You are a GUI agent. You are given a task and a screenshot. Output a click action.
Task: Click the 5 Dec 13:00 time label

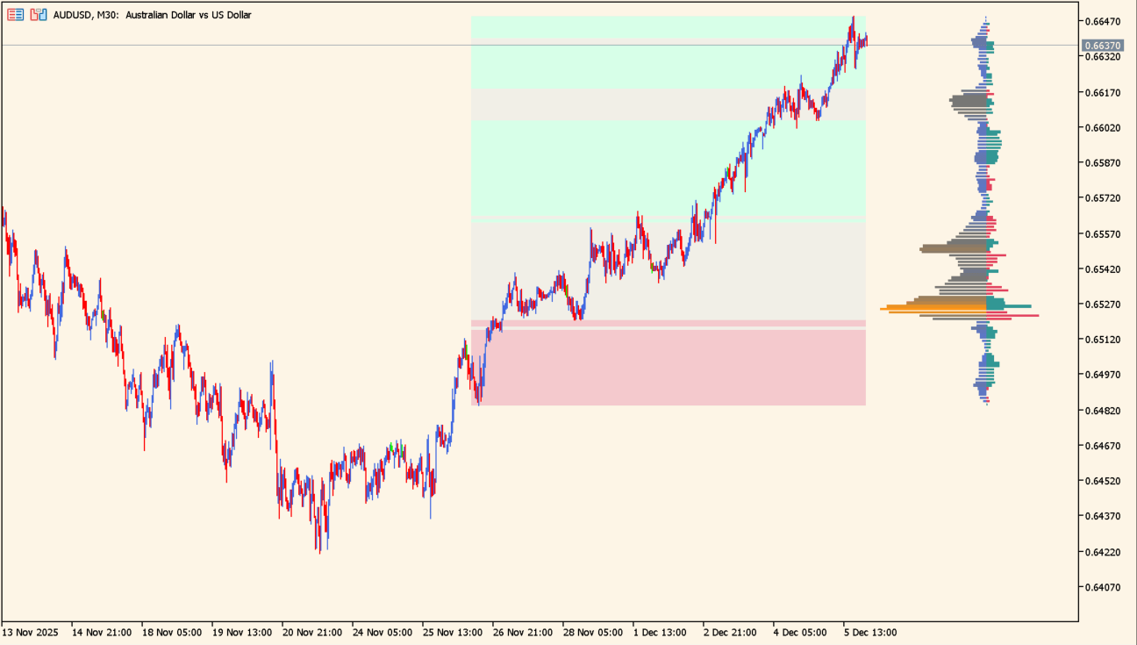click(870, 632)
